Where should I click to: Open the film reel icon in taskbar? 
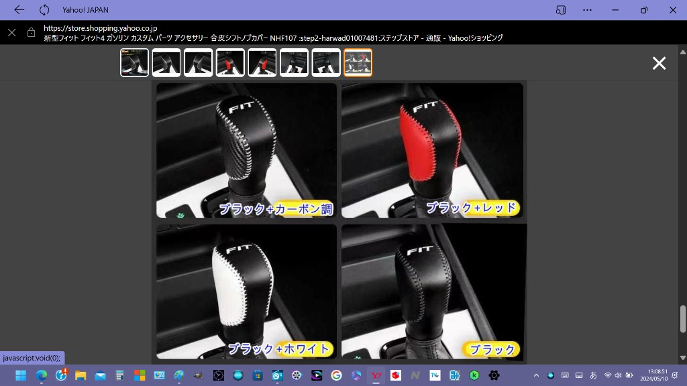297,375
